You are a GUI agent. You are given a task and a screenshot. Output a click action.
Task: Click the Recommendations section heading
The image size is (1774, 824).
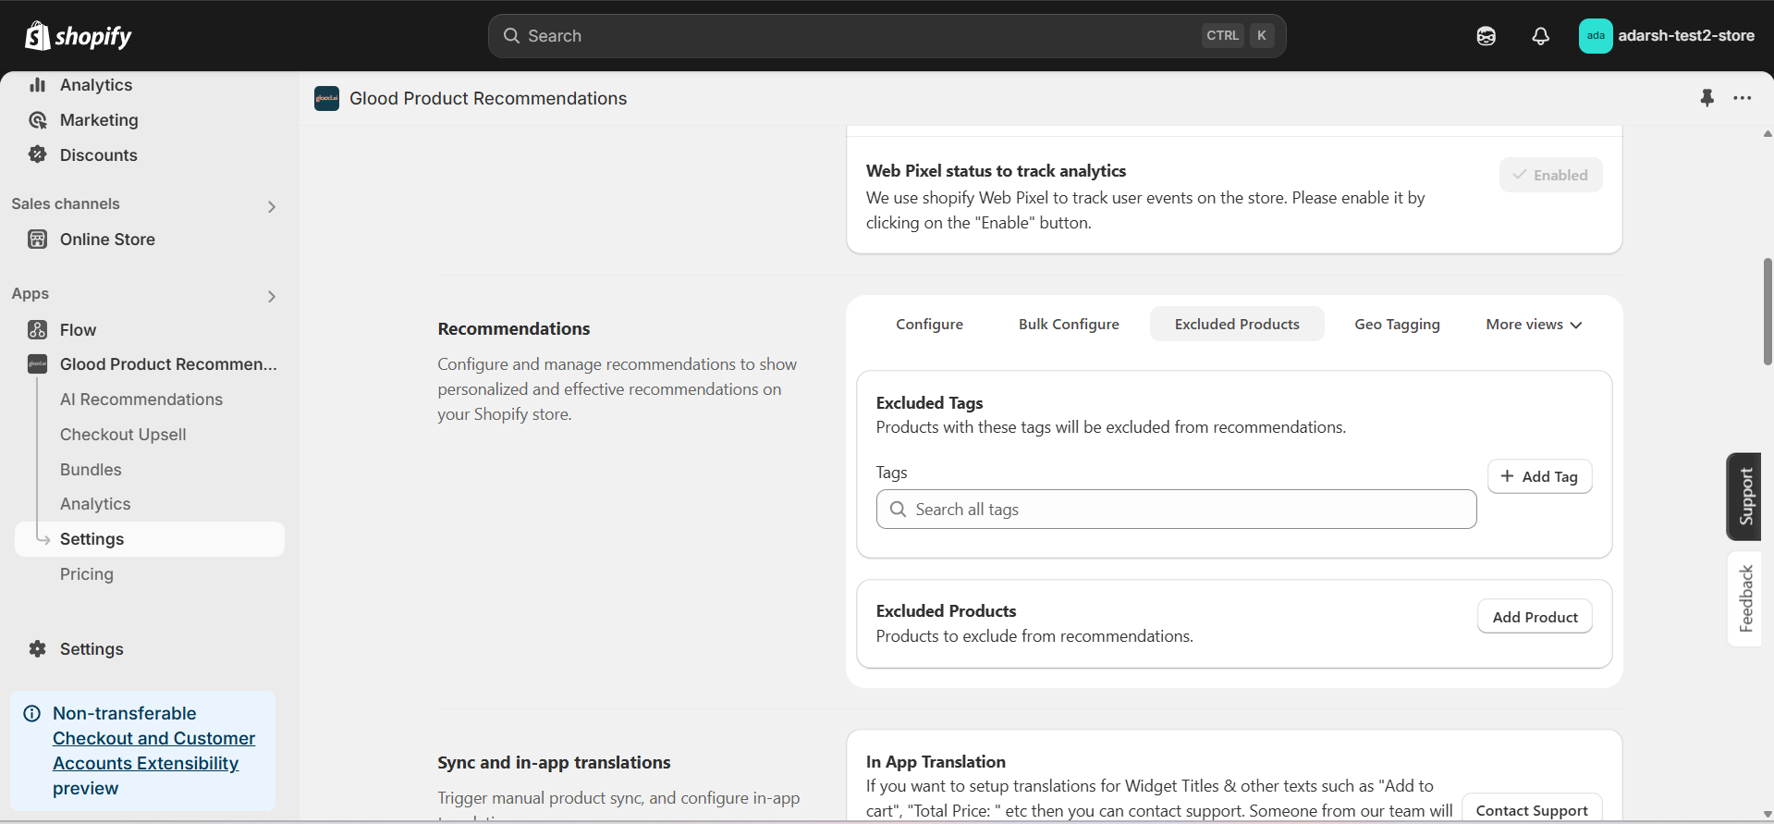coord(514,329)
